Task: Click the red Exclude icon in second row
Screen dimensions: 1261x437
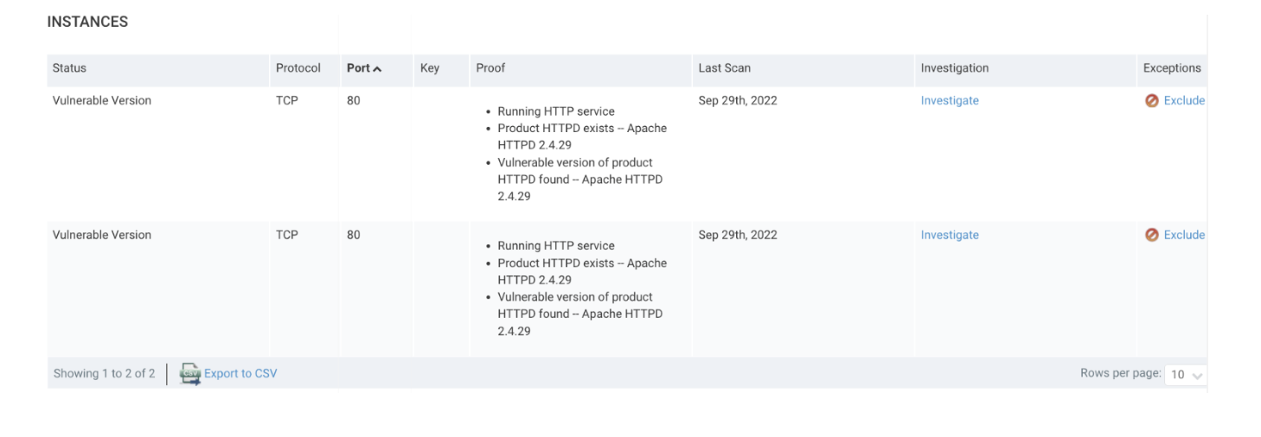Action: pyautogui.click(x=1151, y=235)
